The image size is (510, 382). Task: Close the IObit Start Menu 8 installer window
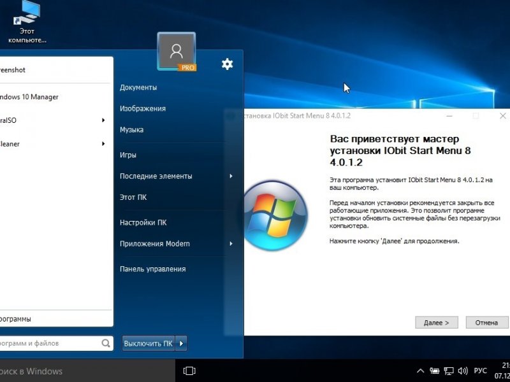pyautogui.click(x=502, y=116)
